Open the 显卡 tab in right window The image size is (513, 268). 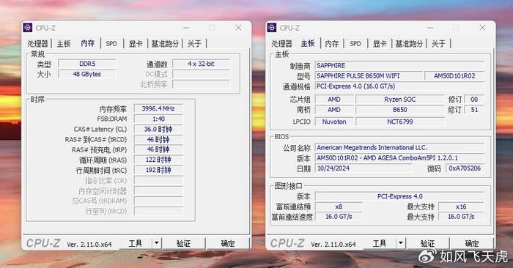(380, 43)
